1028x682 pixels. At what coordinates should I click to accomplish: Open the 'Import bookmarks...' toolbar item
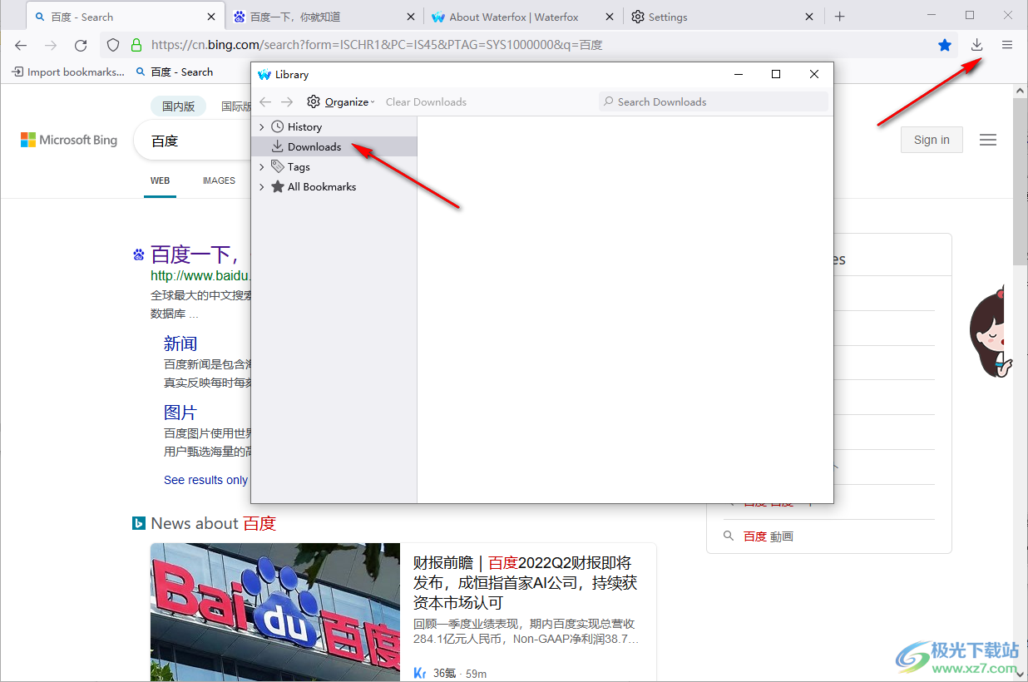tap(68, 72)
